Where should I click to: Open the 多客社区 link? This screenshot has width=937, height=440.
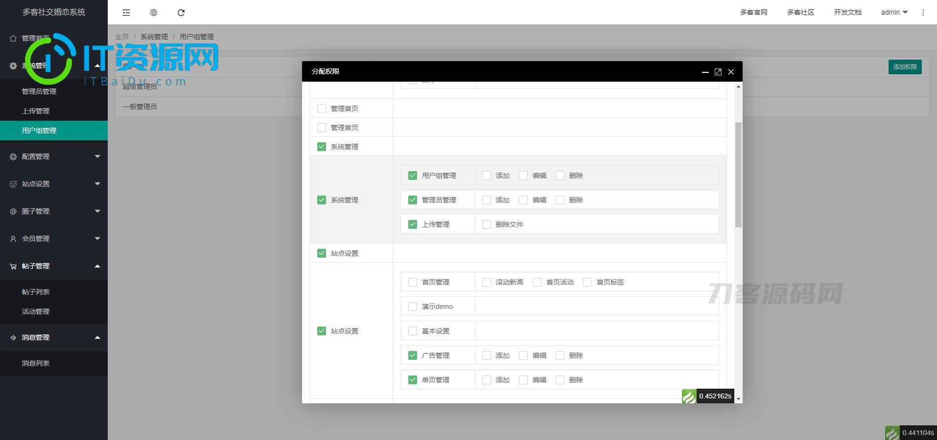[800, 12]
